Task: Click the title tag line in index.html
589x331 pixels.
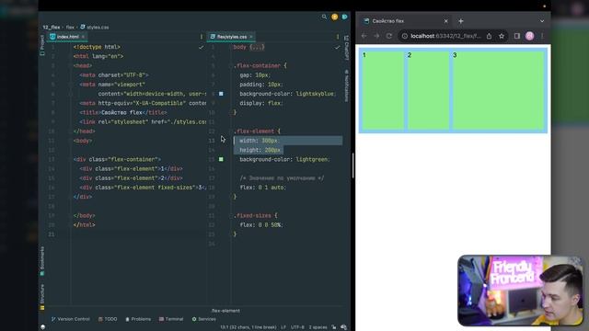Action: point(122,112)
